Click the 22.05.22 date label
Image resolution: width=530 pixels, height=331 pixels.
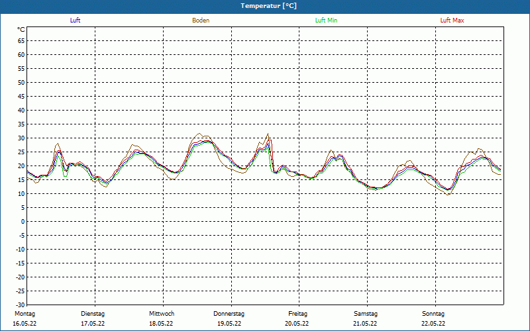coord(433,324)
